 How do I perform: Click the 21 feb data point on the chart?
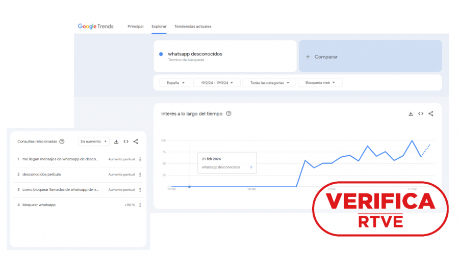coord(189,186)
